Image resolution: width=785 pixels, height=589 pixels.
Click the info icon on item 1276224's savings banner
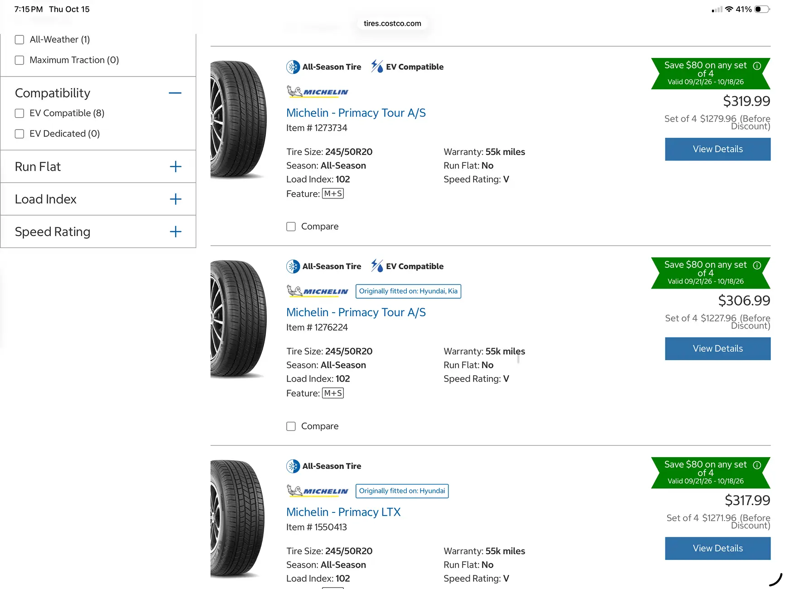(757, 266)
